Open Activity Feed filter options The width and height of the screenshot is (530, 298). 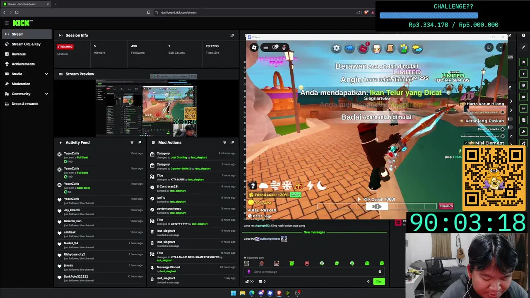(x=132, y=142)
